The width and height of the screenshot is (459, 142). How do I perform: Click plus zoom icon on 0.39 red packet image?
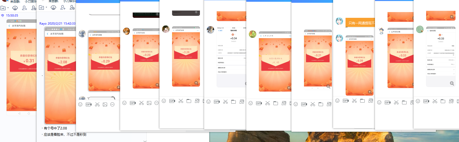click(370, 92)
